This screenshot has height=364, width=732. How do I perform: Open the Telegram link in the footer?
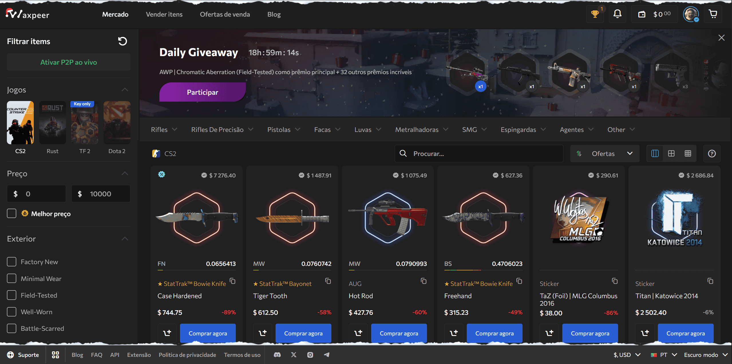(x=327, y=355)
